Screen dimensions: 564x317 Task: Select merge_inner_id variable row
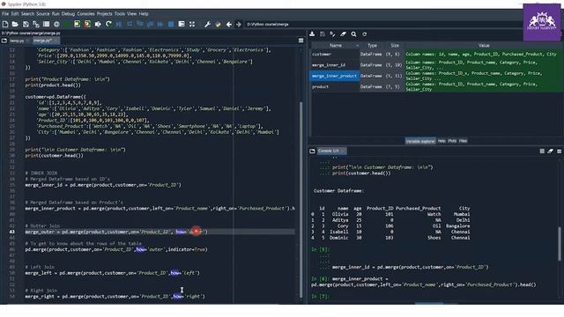point(436,65)
